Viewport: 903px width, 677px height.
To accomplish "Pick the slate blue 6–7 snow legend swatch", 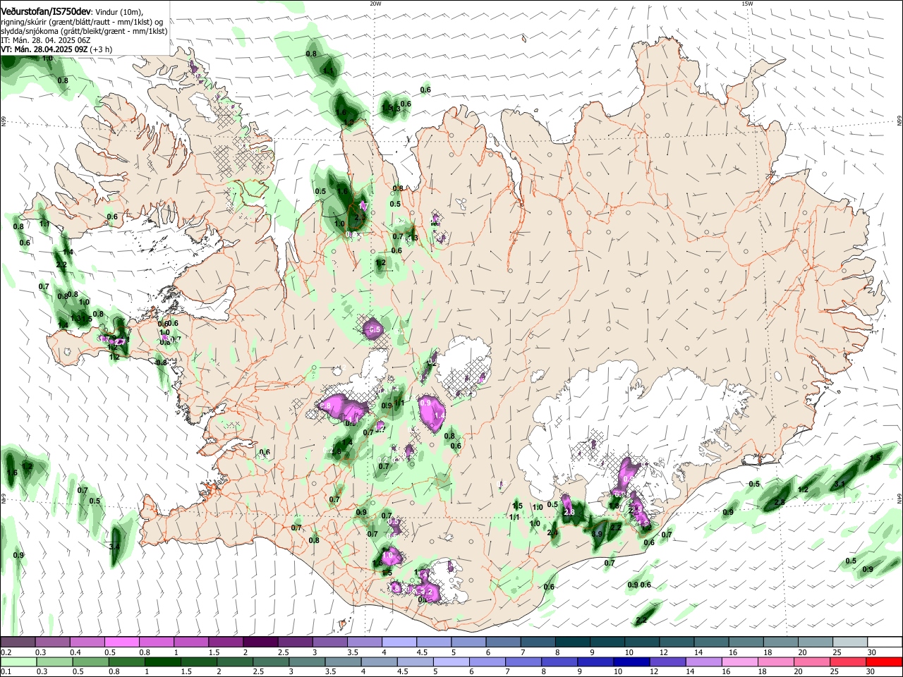I will pyautogui.click(x=503, y=642).
